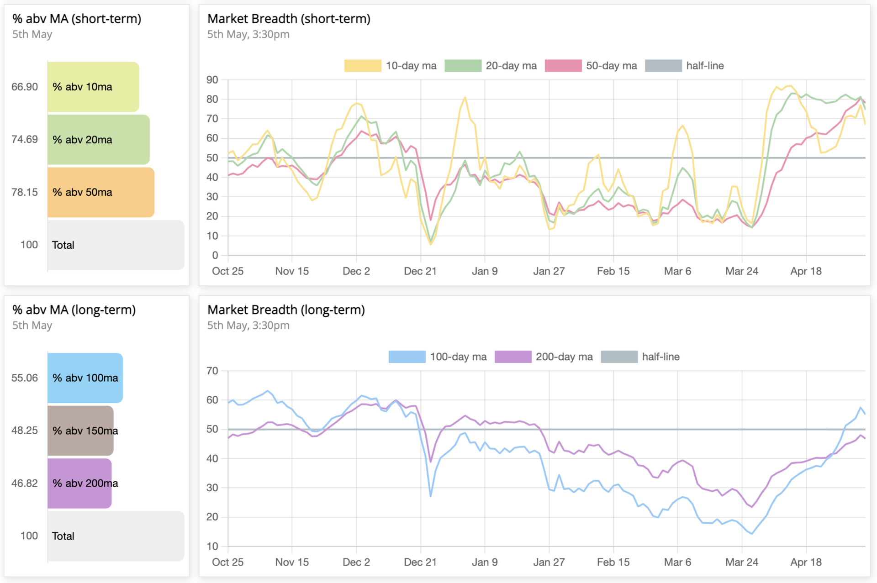Click 'Jan 9' on short-term chart axis
The width and height of the screenshot is (877, 583).
(x=485, y=271)
